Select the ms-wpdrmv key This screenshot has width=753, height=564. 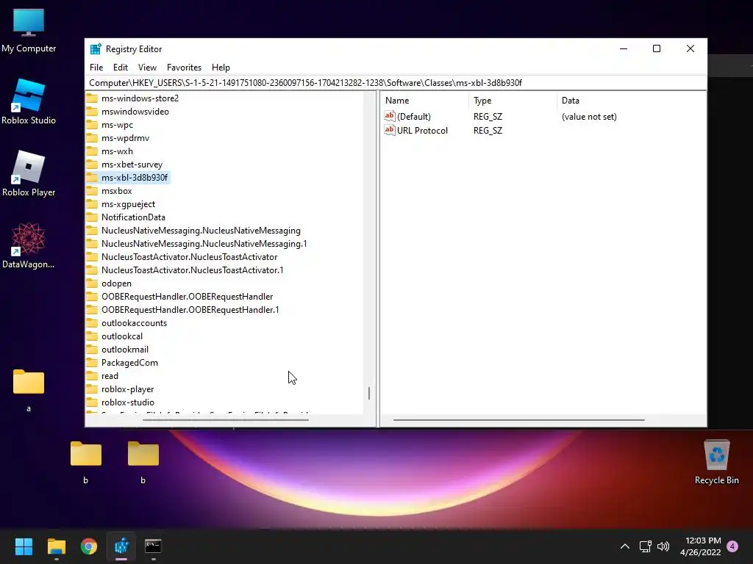coord(125,138)
